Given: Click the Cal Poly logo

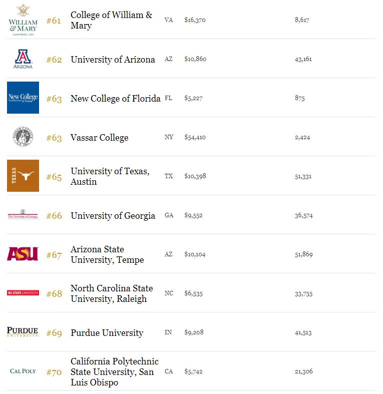Looking at the screenshot, I should tap(23, 371).
